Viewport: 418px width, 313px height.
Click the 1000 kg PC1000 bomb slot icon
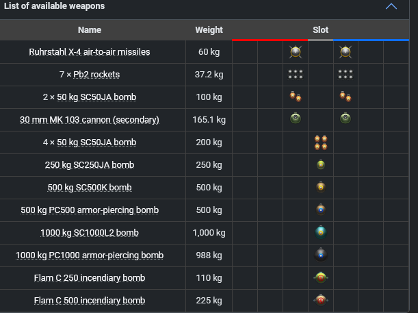(321, 255)
